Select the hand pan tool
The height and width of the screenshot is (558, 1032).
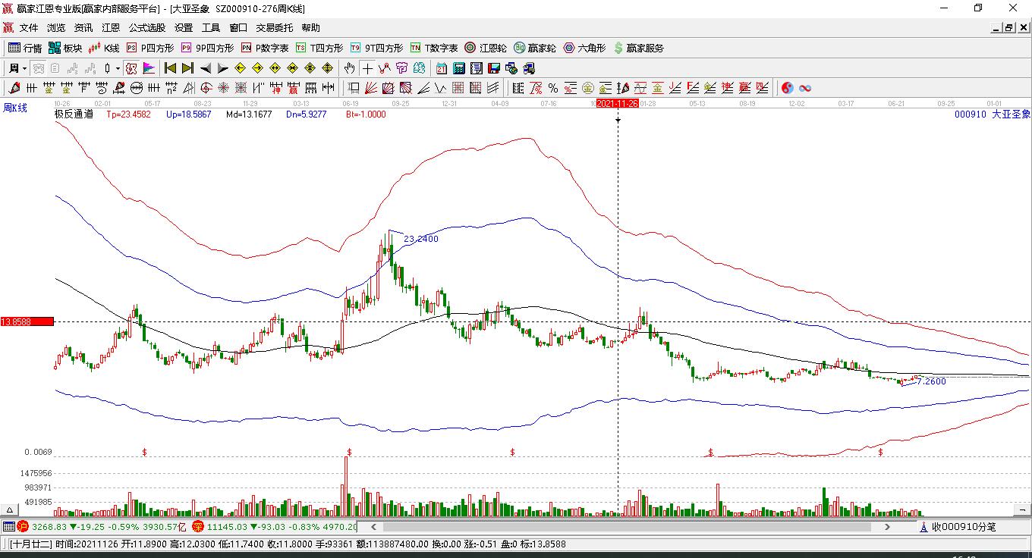[x=349, y=68]
